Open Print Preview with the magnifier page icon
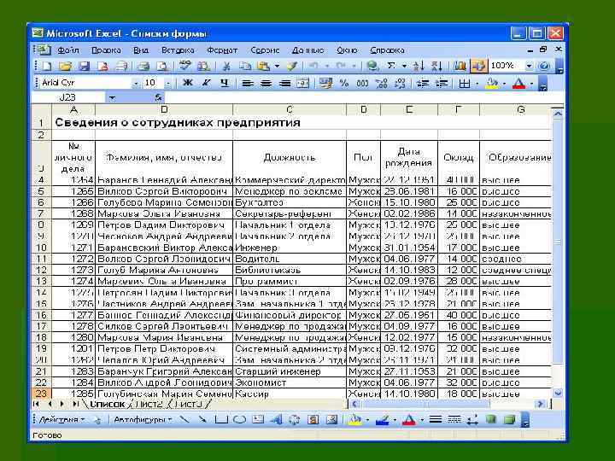This screenshot has height=461, width=615. (162, 67)
